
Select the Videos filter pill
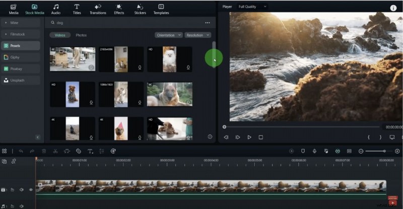(60, 35)
